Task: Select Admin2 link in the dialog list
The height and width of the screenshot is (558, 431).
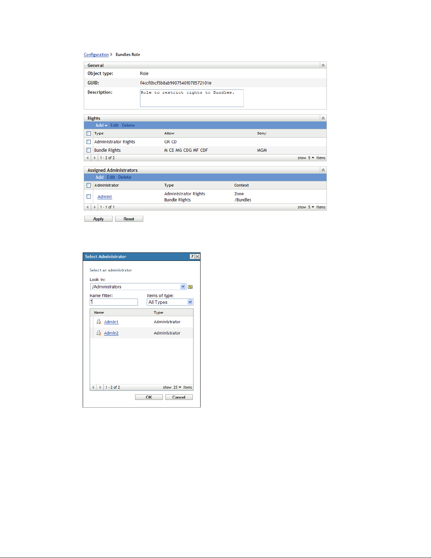Action: (111, 333)
